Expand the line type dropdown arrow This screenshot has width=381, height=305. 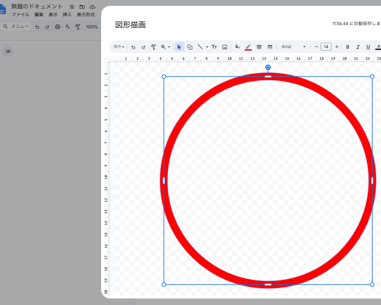207,47
